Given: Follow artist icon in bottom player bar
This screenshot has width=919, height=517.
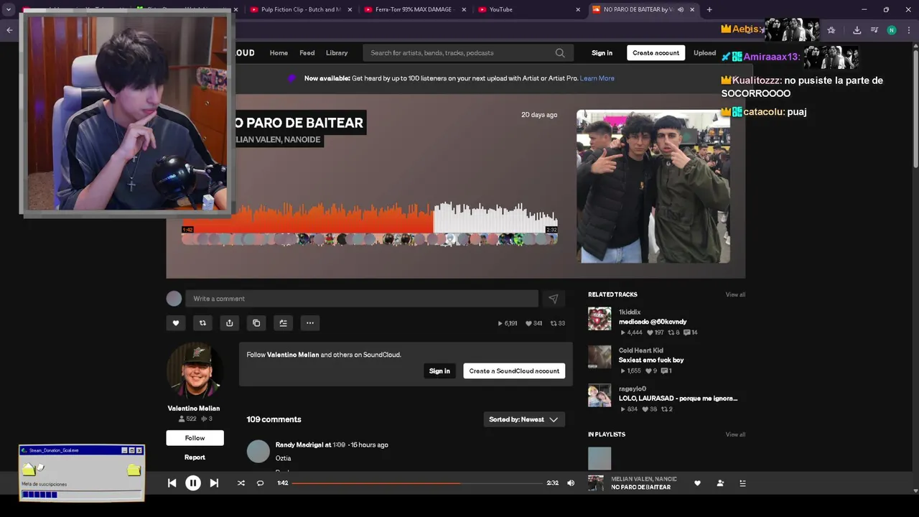Looking at the screenshot, I should [720, 483].
